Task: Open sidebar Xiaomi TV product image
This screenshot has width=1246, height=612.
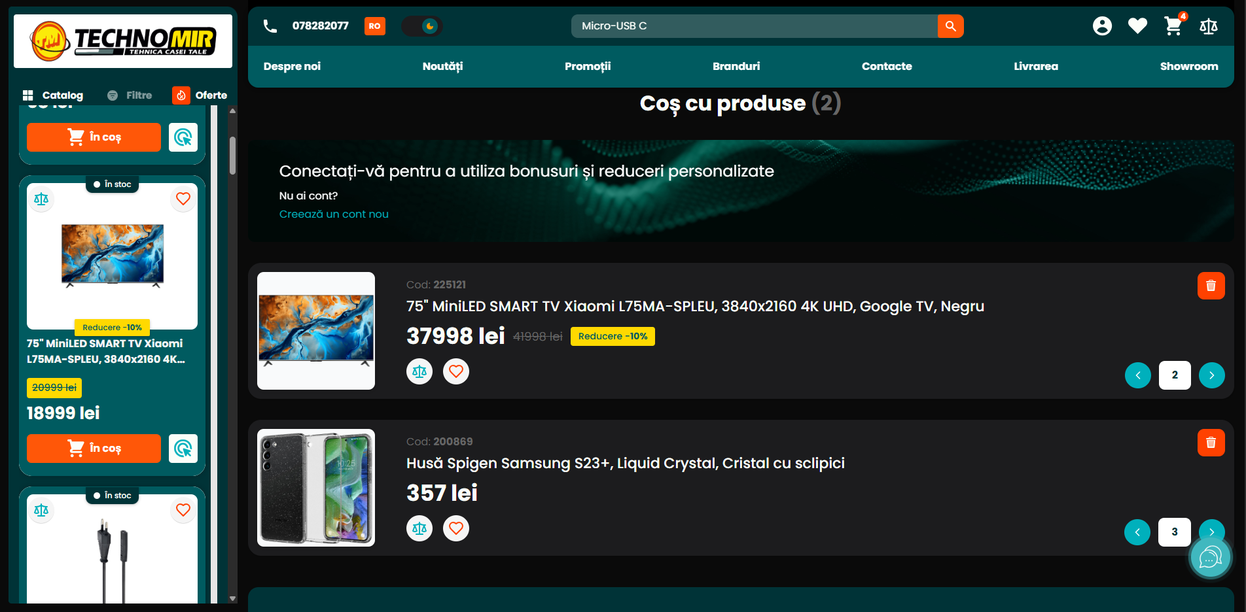Action: (x=113, y=255)
